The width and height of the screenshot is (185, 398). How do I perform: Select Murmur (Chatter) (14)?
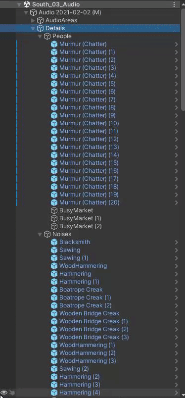tap(89, 155)
